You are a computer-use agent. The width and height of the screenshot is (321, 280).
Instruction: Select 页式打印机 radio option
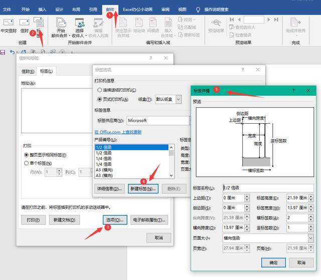point(99,99)
